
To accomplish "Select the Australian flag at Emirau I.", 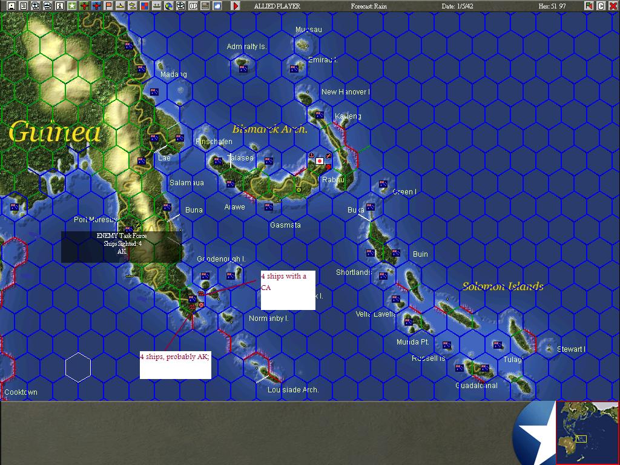I will click(x=294, y=69).
